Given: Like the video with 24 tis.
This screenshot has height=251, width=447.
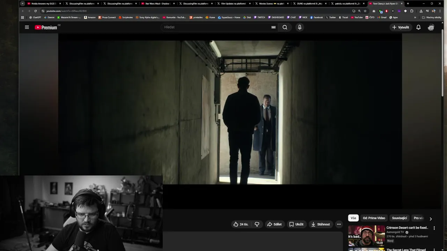Looking at the screenshot, I should coord(241,224).
